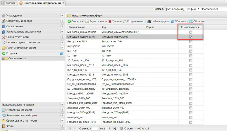Uncheck 'Не используется' for Минздрав_год100(2017)

(191, 37)
